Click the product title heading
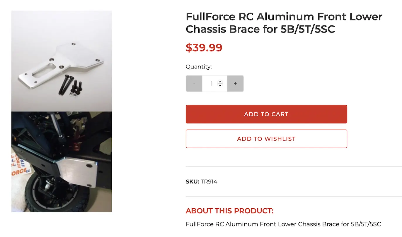402x237 pixels. pos(284,23)
